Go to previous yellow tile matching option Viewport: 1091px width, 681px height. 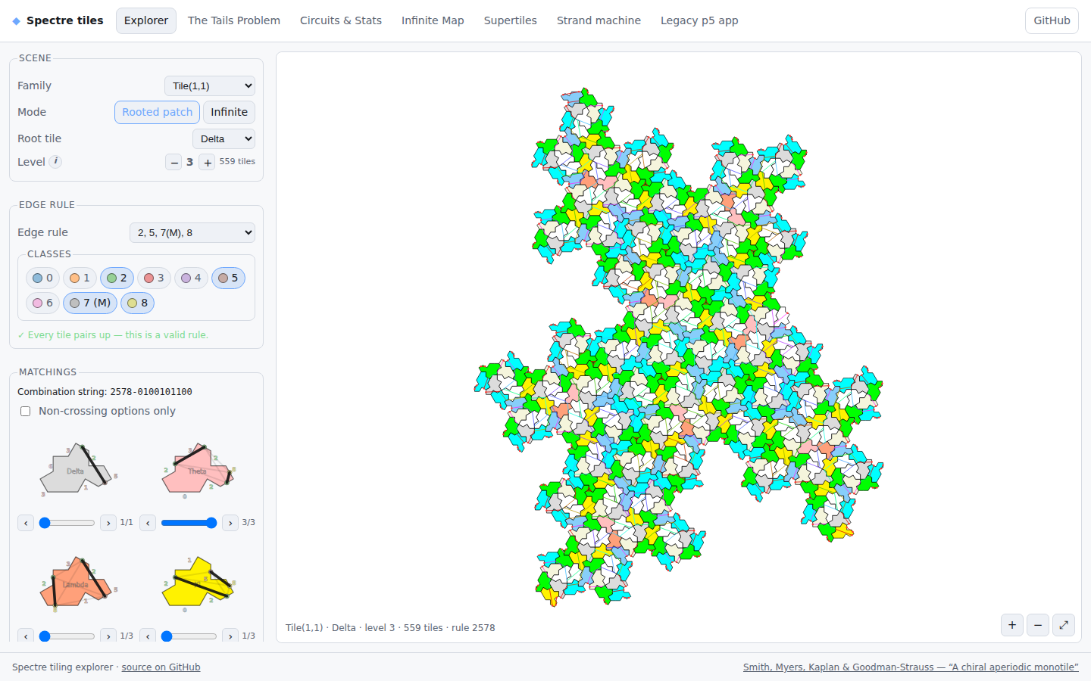(x=148, y=636)
